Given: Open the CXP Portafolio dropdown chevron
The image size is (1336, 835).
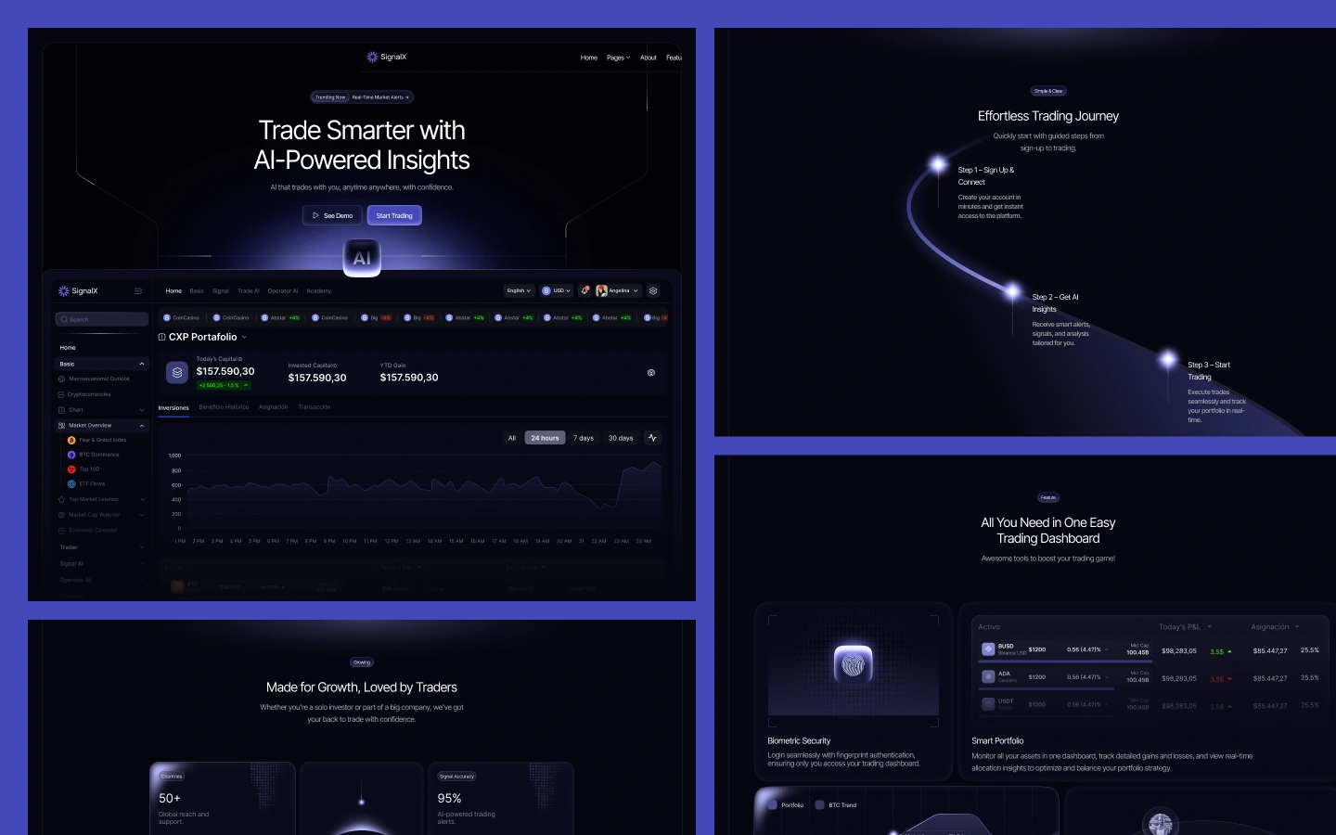Looking at the screenshot, I should click(x=244, y=337).
